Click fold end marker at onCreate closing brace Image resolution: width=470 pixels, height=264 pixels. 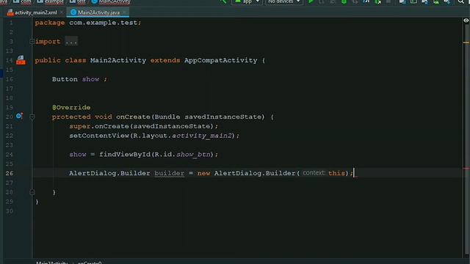tap(32, 192)
